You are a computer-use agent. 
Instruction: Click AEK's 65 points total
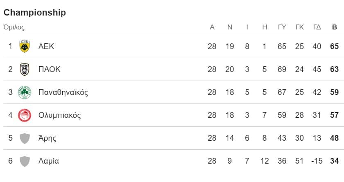tap(334, 47)
